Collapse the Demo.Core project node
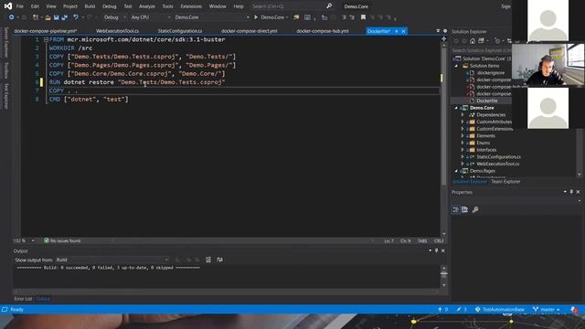585x329 pixels. pos(456,108)
